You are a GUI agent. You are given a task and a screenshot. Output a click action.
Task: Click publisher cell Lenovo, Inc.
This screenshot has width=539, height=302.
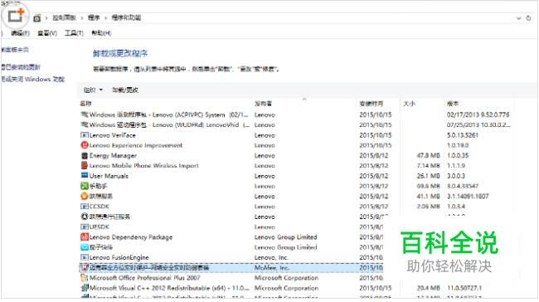271,257
